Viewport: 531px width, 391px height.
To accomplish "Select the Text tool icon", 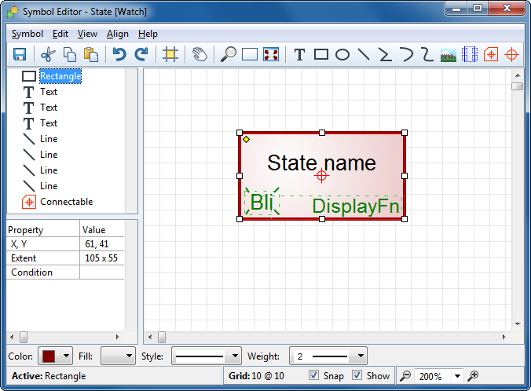I will [x=299, y=54].
